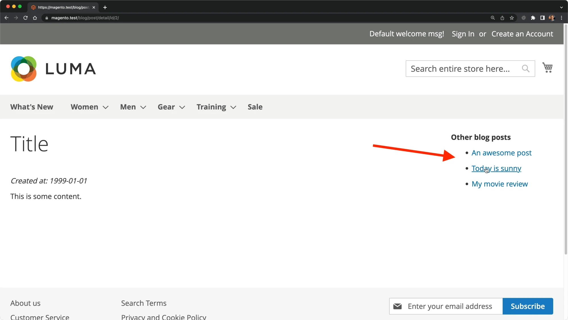Screen dimensions: 568x320
Task: Click the shopping cart icon
Action: tap(547, 68)
